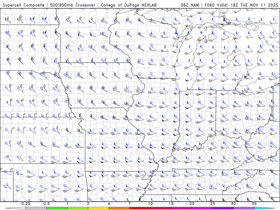Screen dimensions: 280x210
Task: Click the legend value '4'
Action: 109,204
